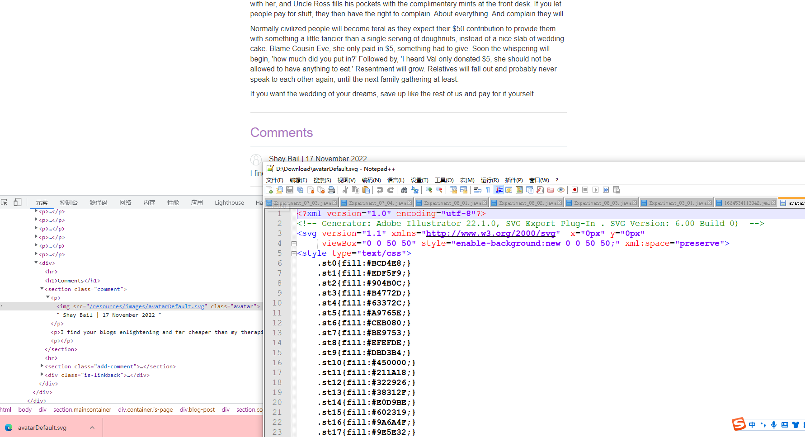Toggle synchronized horizontal scrolling icon
This screenshot has width=805, height=437.
click(464, 190)
